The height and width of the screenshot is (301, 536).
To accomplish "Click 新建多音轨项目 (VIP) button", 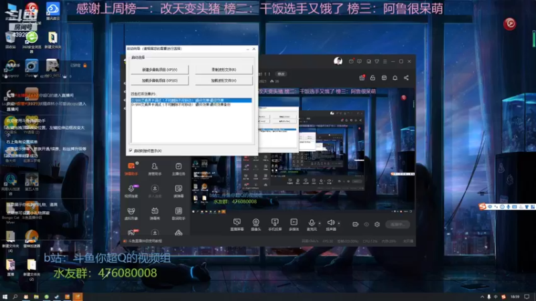I will click(159, 70).
